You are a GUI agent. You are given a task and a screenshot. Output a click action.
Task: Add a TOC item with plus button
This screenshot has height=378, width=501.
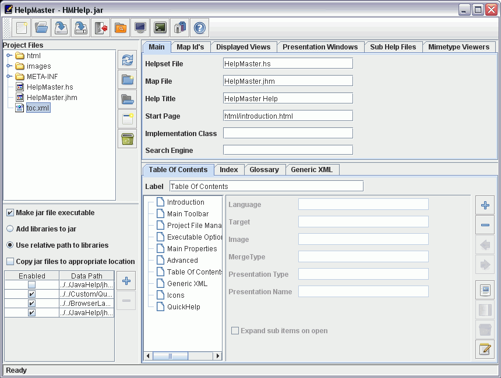coord(485,205)
